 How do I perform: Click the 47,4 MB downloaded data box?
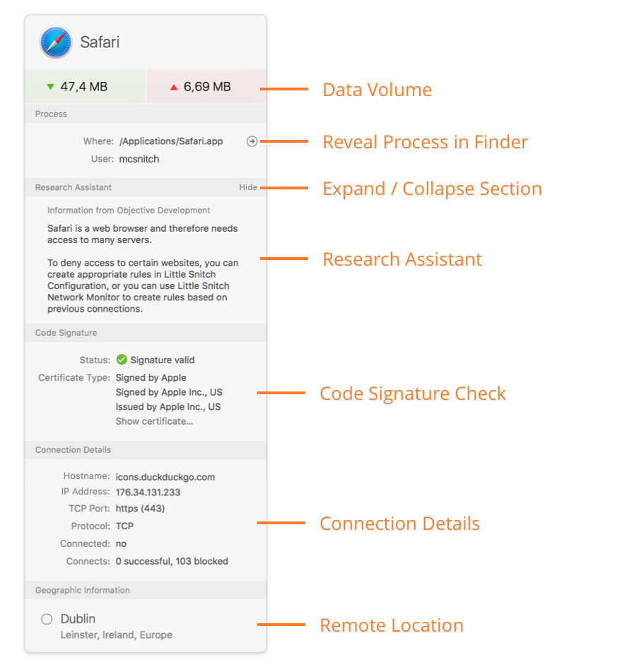point(85,87)
